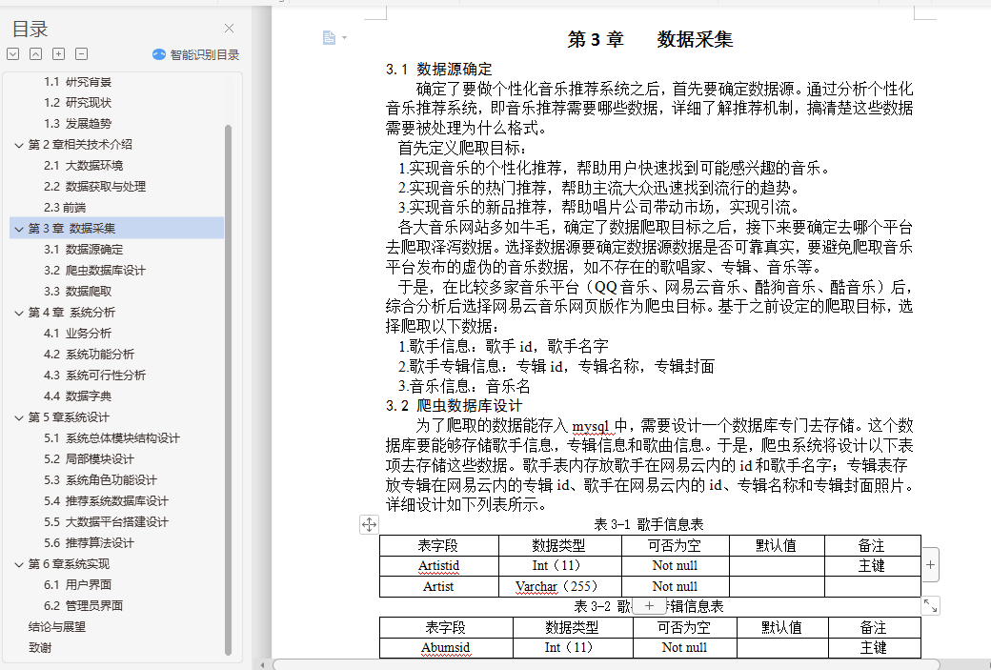The width and height of the screenshot is (991, 670).
Task: Click the minus (remove heading level) icon under 目录
Action: [82, 54]
